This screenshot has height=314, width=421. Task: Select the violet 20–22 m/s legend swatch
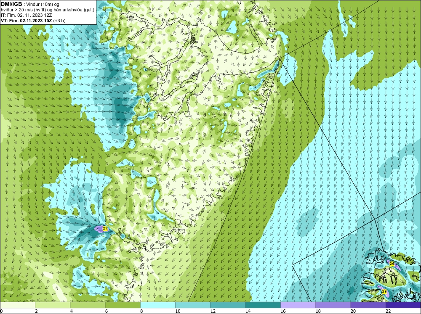point(368,305)
